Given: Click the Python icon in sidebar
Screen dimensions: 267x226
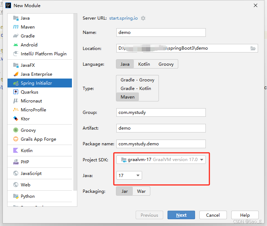Looking at the screenshot, I should [x=16, y=196].
